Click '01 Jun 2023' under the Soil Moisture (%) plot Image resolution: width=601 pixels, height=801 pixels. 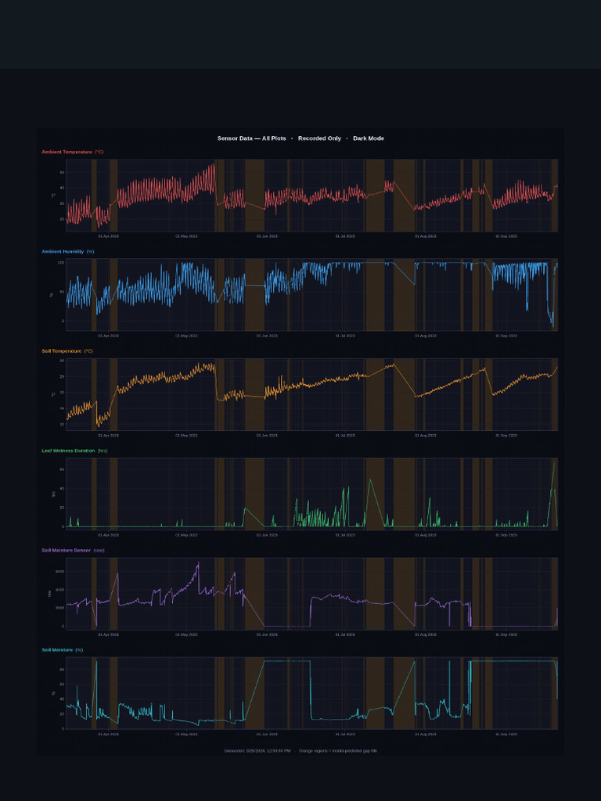[x=267, y=734]
